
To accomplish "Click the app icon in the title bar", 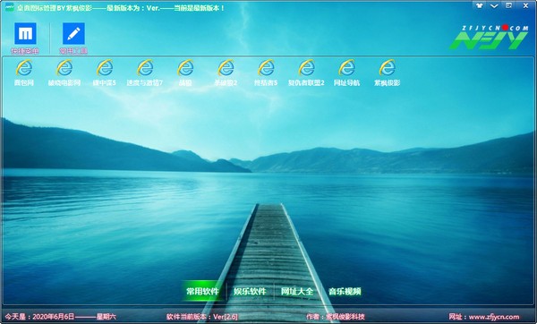I will click(10, 7).
